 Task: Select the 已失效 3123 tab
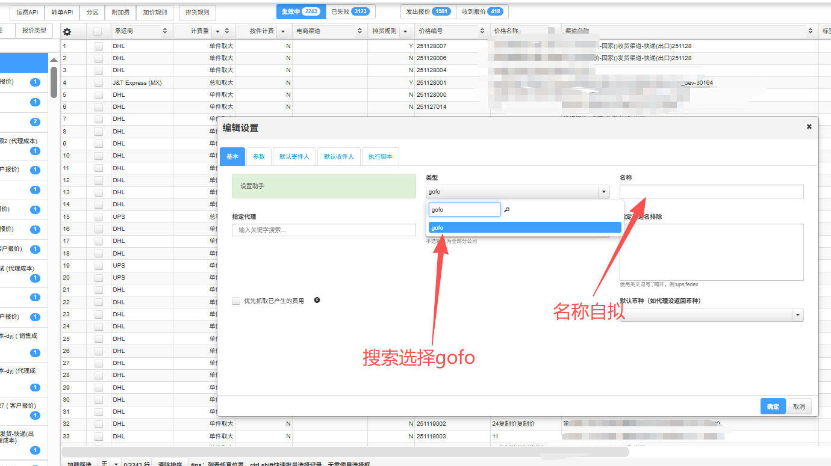pyautogui.click(x=350, y=11)
